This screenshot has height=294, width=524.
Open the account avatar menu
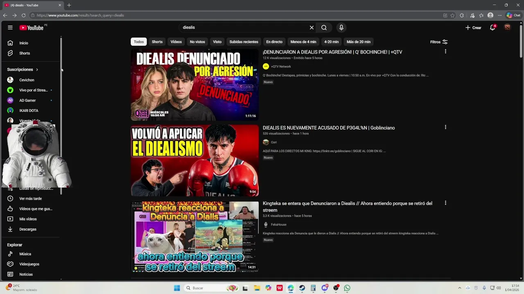(507, 27)
